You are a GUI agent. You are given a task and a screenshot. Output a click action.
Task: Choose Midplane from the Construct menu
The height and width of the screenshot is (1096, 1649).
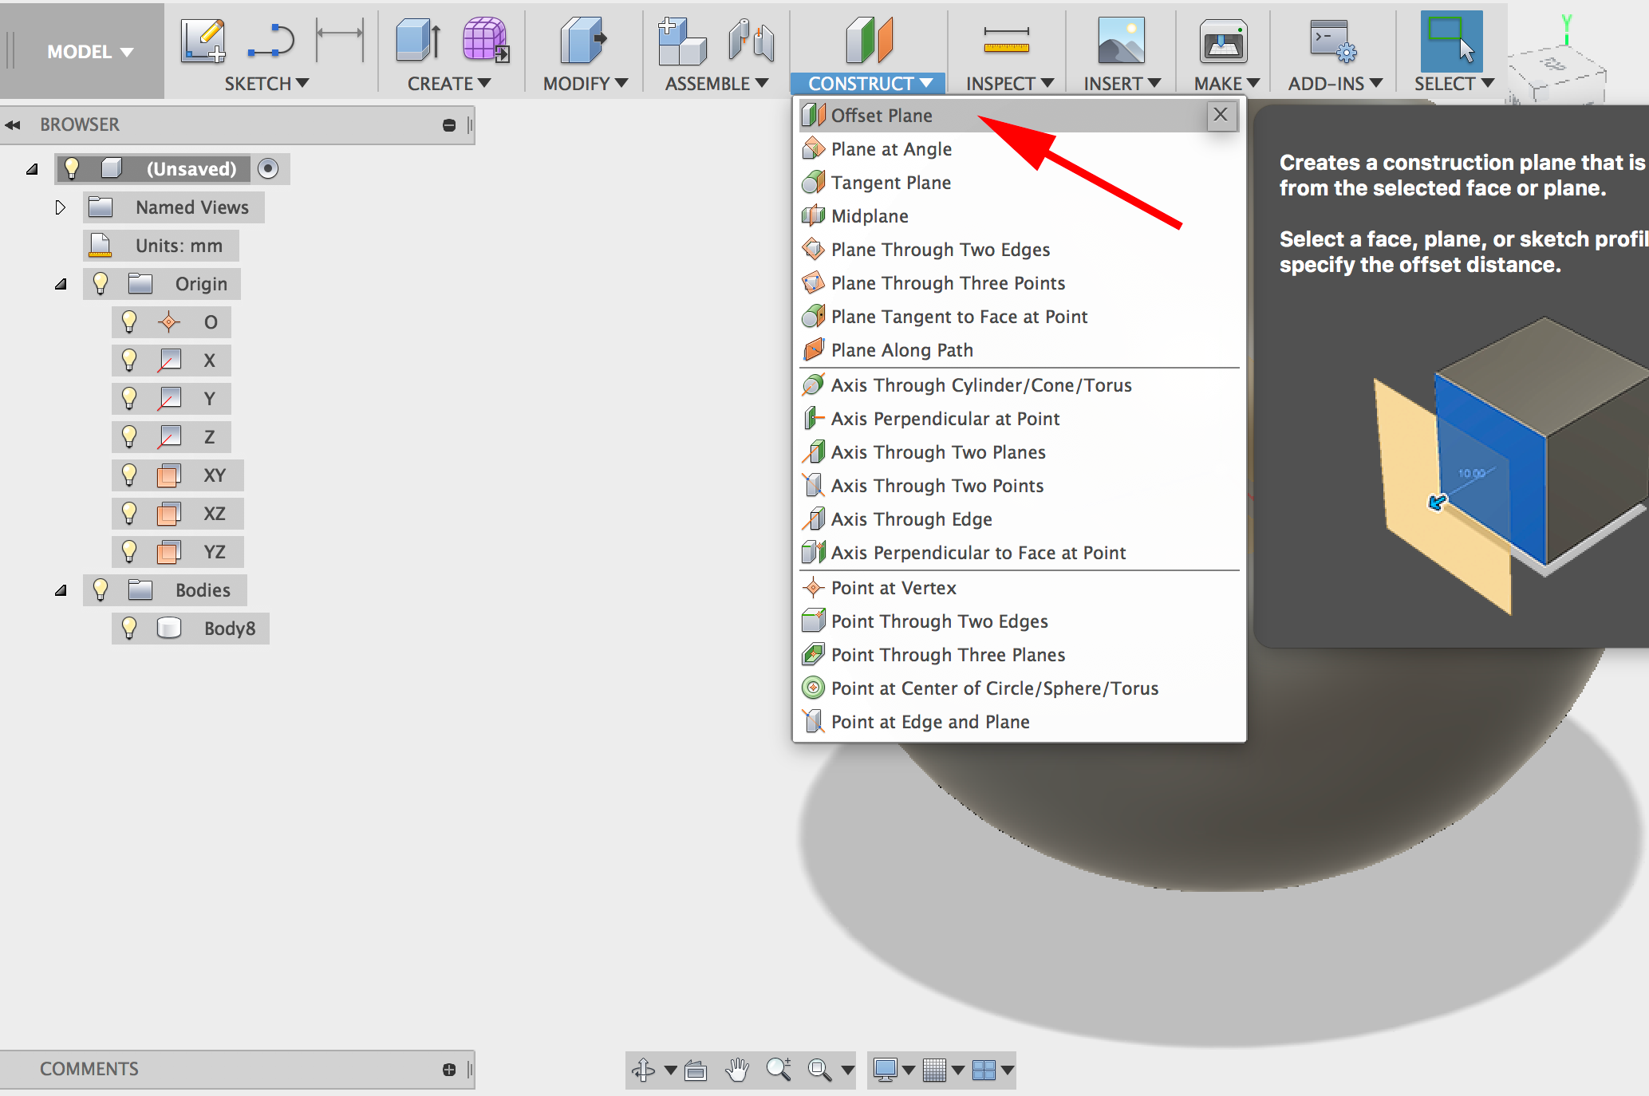coord(1019,216)
